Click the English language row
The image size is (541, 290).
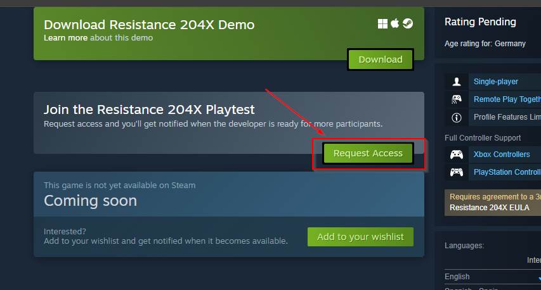point(493,277)
